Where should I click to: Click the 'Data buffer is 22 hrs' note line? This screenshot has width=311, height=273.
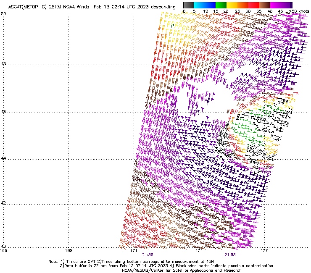[166, 266]
